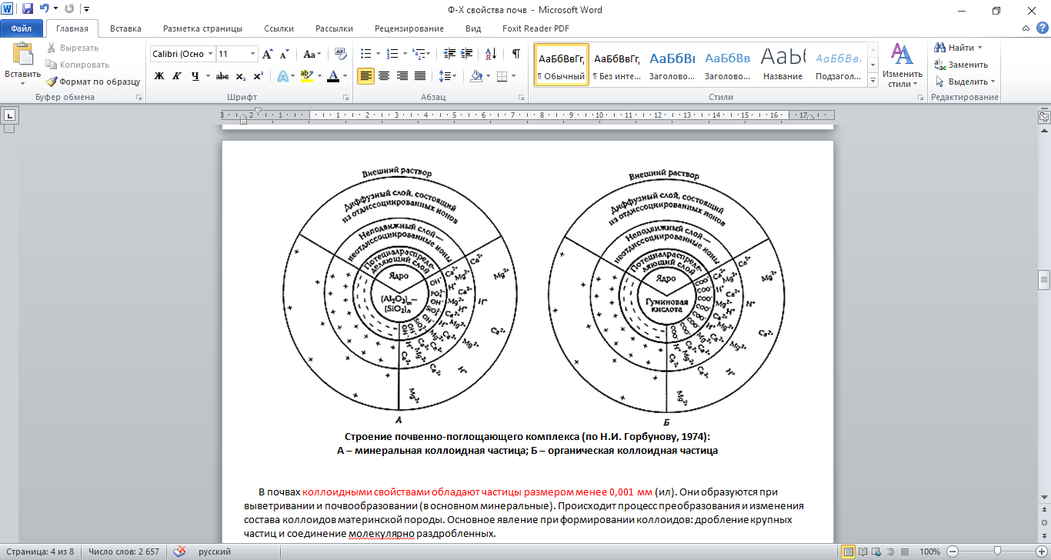Click the shading paint bucket icon
1051x560 pixels.
click(x=475, y=76)
